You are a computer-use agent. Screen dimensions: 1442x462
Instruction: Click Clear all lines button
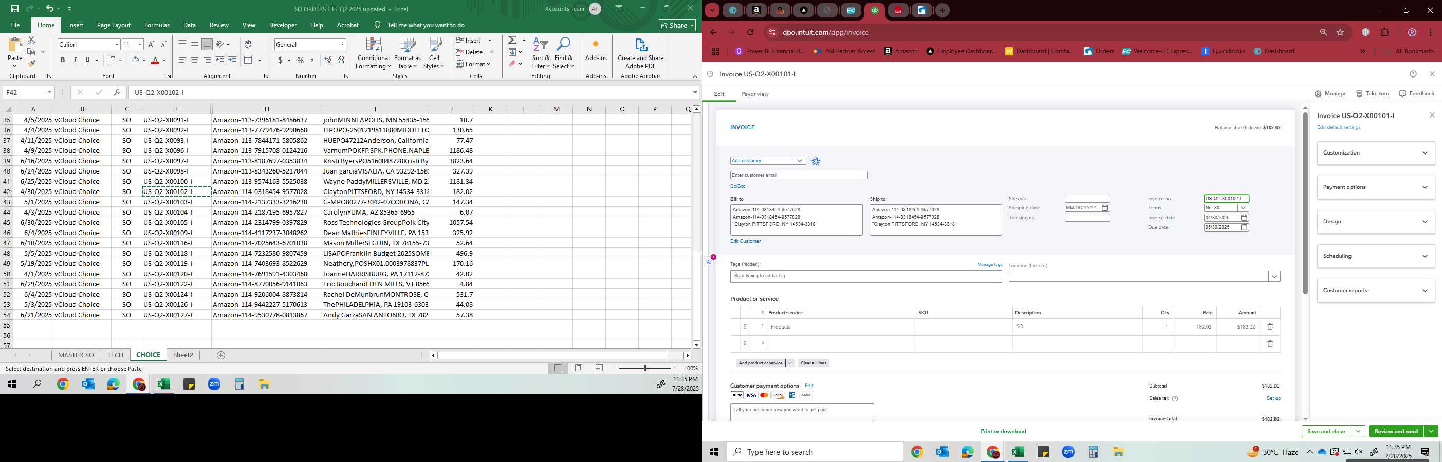[813, 363]
